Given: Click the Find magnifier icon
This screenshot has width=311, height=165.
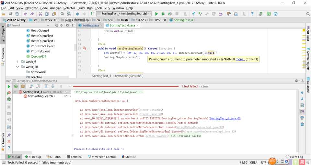Looking at the screenshot, I should (62, 14).
